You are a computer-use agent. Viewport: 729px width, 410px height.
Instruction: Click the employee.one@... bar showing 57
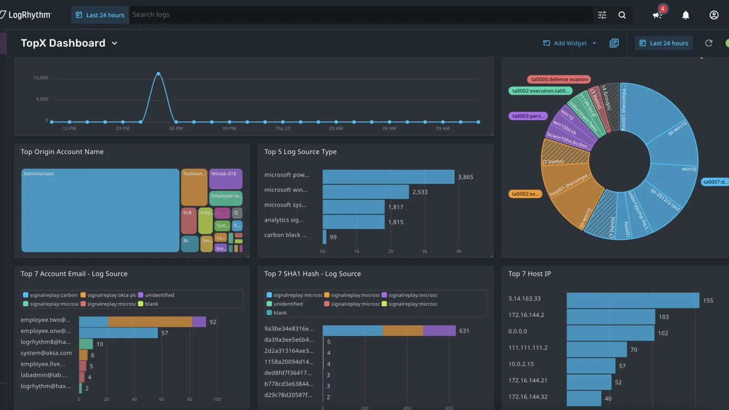[x=118, y=333]
